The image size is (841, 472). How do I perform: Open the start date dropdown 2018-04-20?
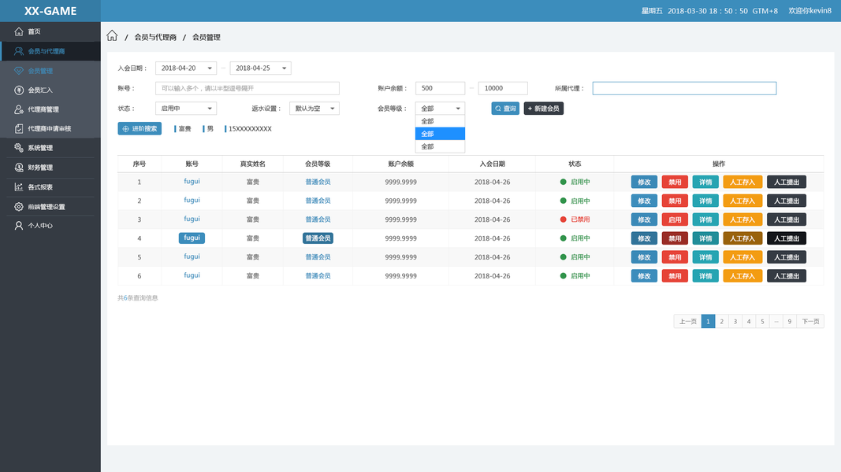[185, 68]
